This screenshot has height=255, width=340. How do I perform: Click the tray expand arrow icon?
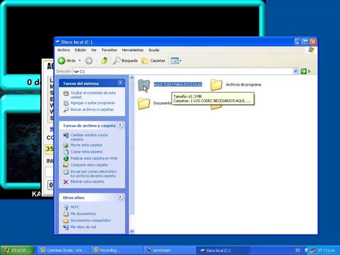(306, 250)
